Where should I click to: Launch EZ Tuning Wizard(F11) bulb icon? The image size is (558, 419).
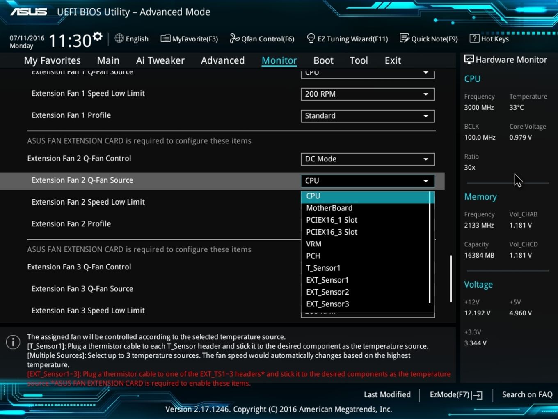point(311,38)
